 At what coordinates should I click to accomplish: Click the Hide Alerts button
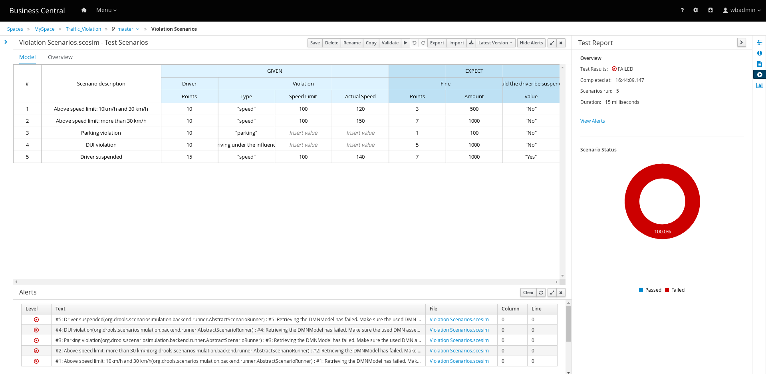click(x=531, y=43)
